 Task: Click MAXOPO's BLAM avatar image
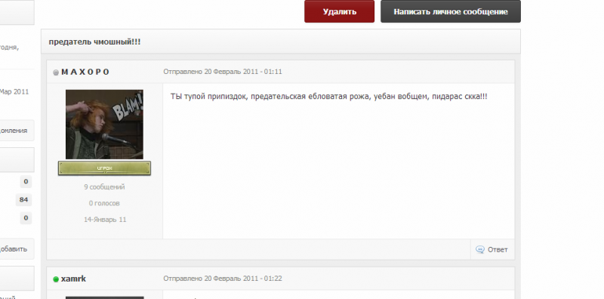(x=104, y=125)
